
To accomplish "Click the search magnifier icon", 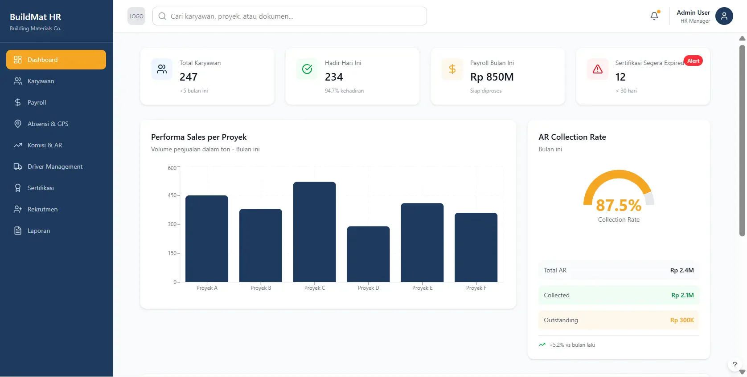I will [x=162, y=16].
